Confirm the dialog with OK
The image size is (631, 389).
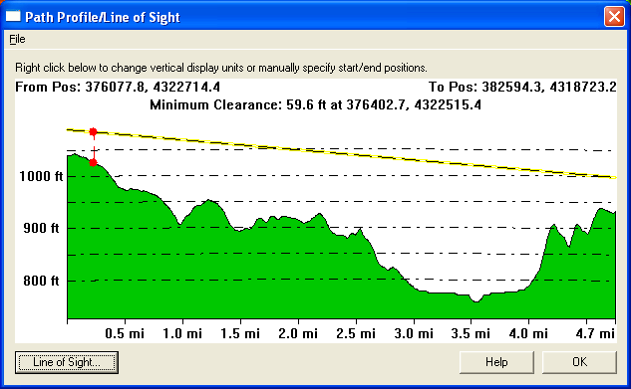pos(579,362)
